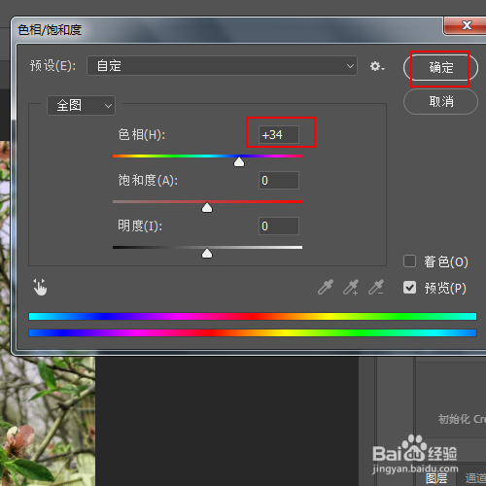This screenshot has width=486, height=486.
Task: Click the 取消 button to cancel
Action: pos(440,102)
